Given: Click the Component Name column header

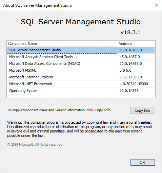Looking at the screenshot, I should (62, 44).
